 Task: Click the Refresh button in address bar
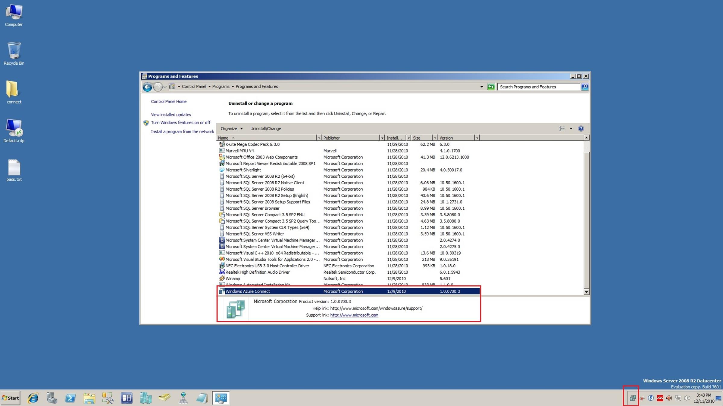pos(491,87)
